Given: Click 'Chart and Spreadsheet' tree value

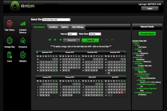Looking at the screenshot, I should pos(148,78).
